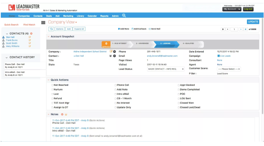Click the people icon in Contact row

111,56
